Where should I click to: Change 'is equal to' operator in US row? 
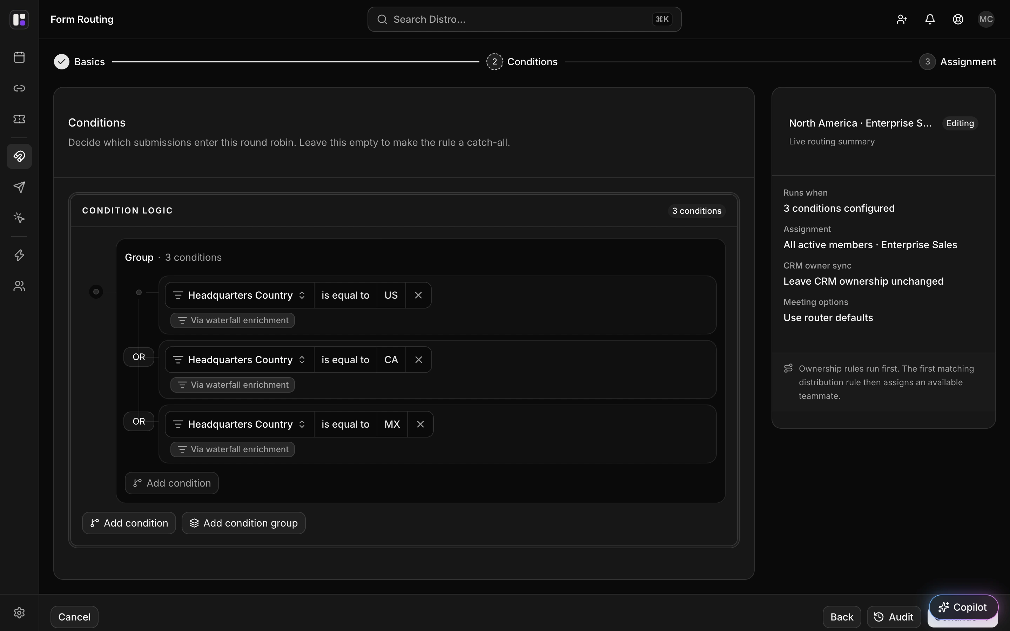tap(345, 295)
